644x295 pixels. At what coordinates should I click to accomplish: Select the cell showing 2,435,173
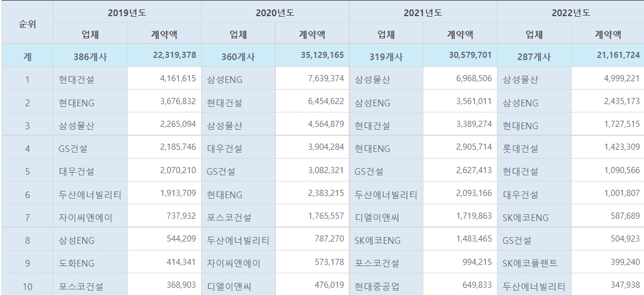[x=608, y=101]
